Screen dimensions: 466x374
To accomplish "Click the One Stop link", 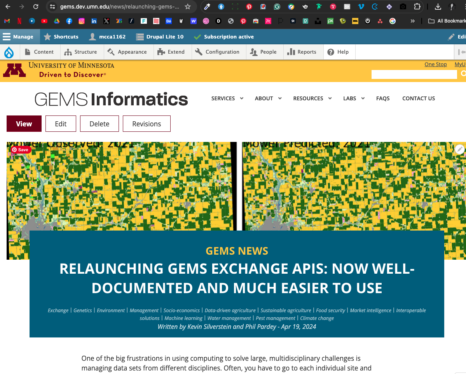I will pyautogui.click(x=435, y=64).
